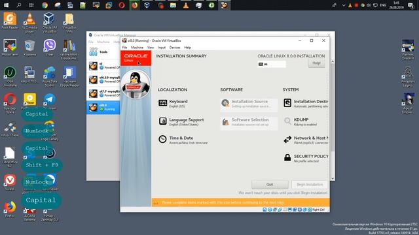Open Windows search from the taskbar
Image resolution: width=419 pixels, height=235 pixels.
(x=19, y=5)
